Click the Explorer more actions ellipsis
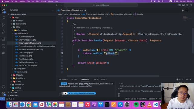Image resolution: width=194 pixels, height=109 pixels. (52, 10)
